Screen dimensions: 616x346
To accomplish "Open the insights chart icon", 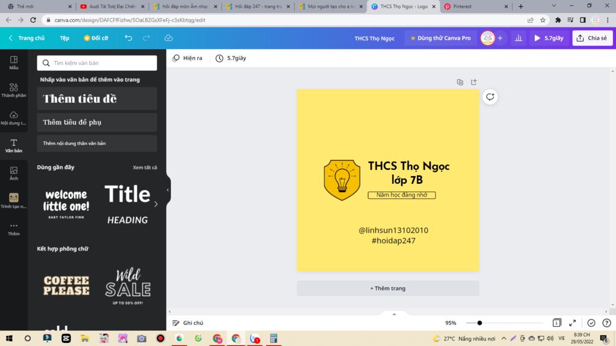I will tap(519, 38).
